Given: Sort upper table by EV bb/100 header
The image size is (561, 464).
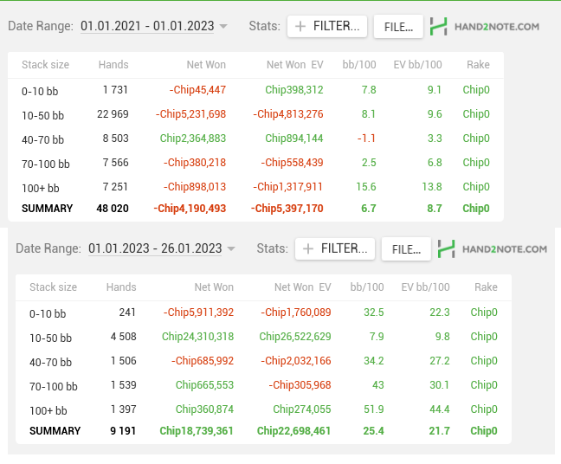Looking at the screenshot, I should 417,65.
